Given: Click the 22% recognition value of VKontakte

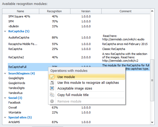Looking at the screenshot, I should tap(55, 112).
